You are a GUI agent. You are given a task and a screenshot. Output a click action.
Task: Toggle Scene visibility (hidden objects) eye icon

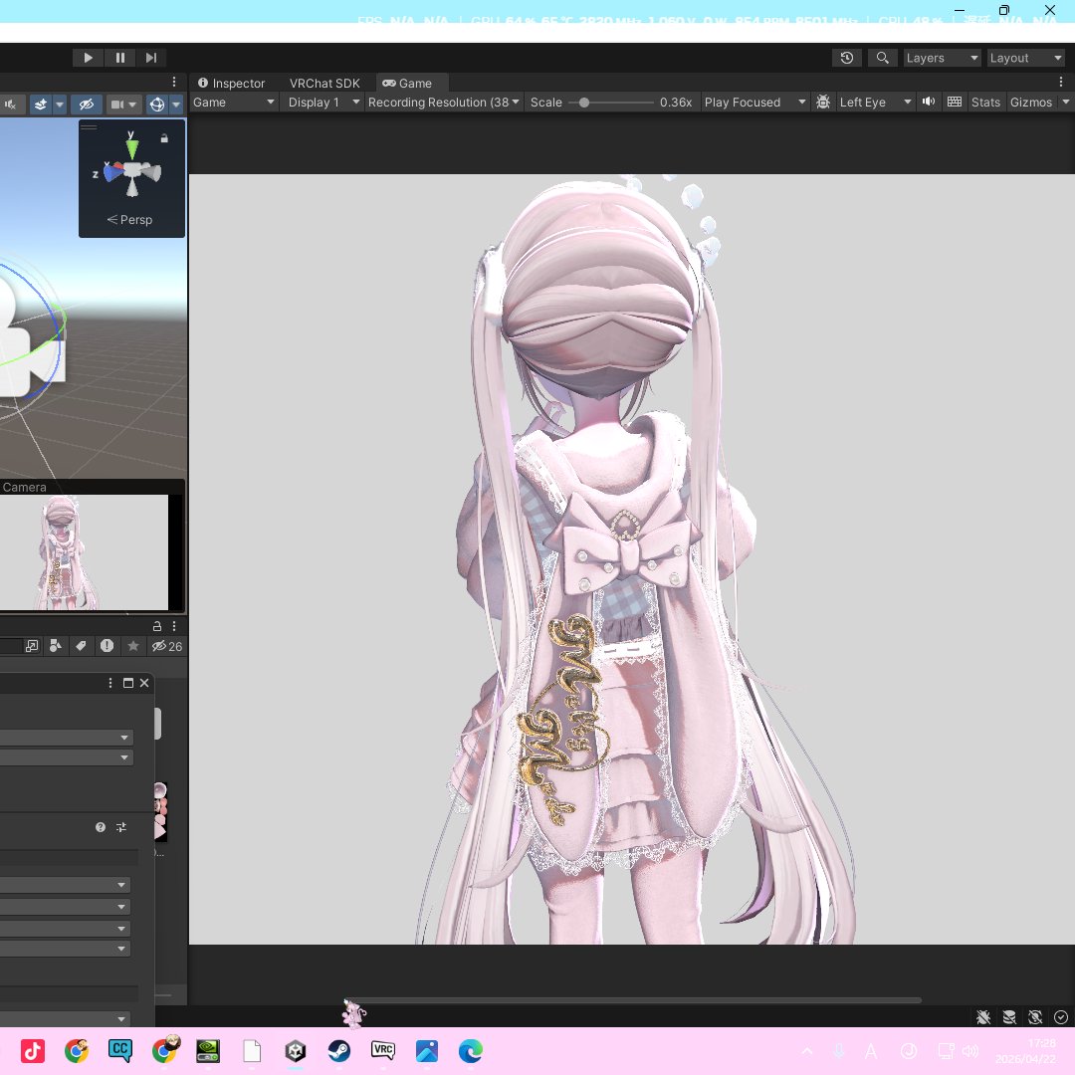87,105
